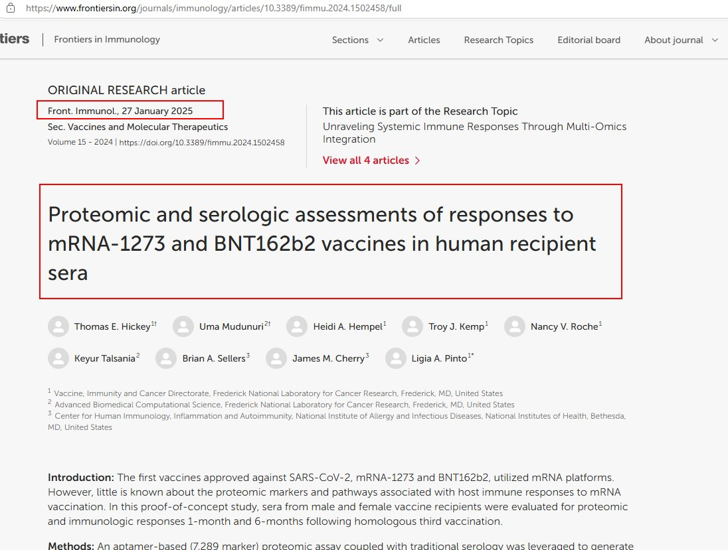Open the article DOI link
728x550 pixels.
(x=202, y=143)
